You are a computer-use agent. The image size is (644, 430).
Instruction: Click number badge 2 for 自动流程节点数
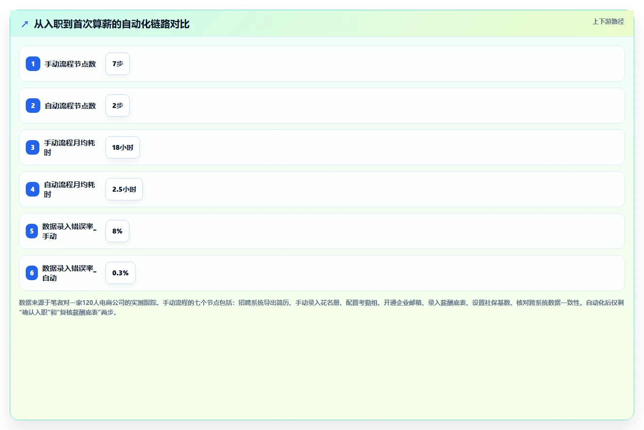tap(33, 106)
